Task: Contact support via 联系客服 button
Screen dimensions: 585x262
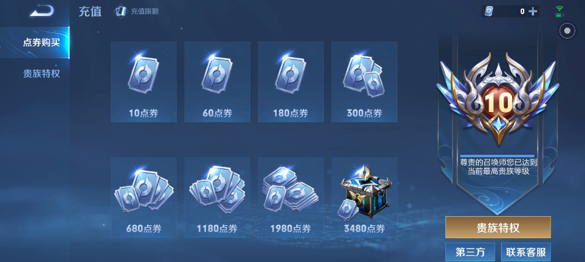Action: point(526,252)
